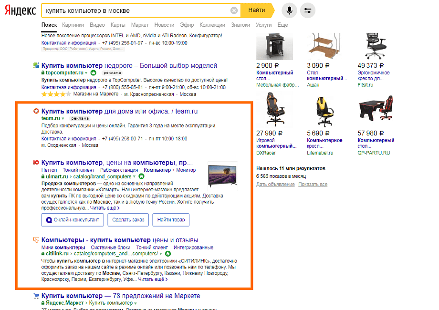439x310 pixels.
Task: Click the star rating of topcomputer.ru
Action: 56,94
